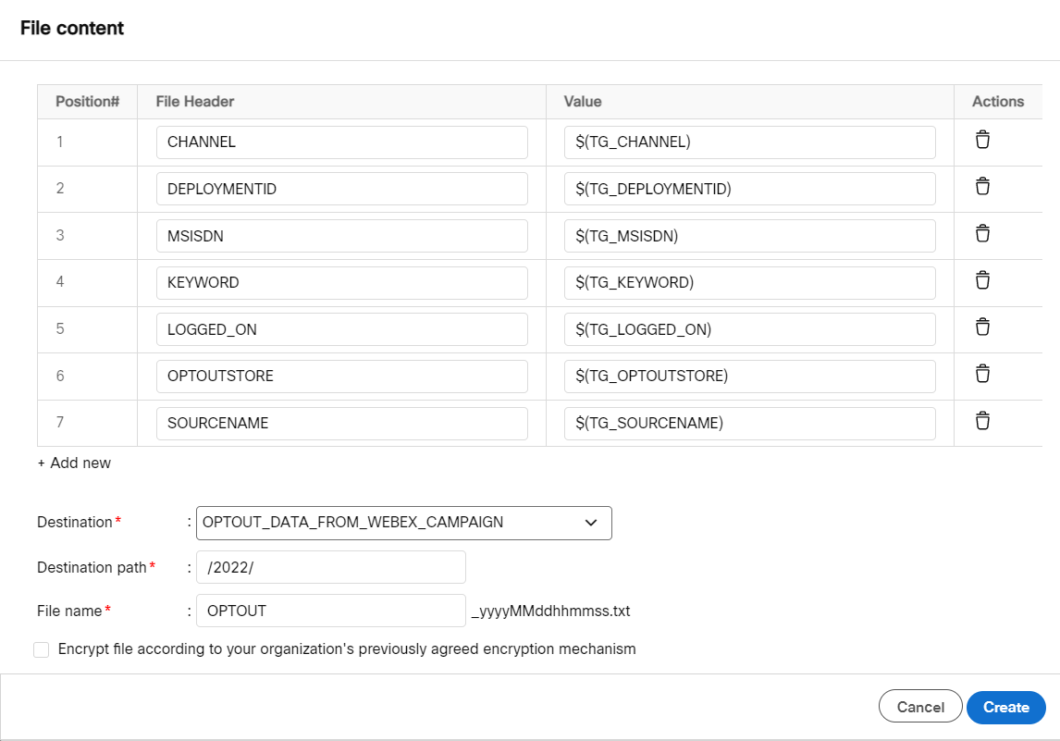Click trash icon next to OPTOUTSTORE
The height and width of the screenshot is (741, 1060).
[x=981, y=375]
